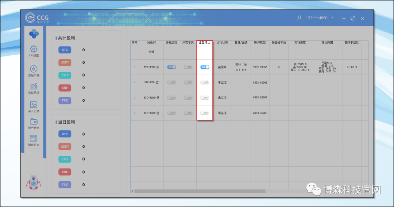Image resolution: width=394 pixels, height=207 pixels.
Task: Click the 账户权益 column header
Action: [260, 43]
